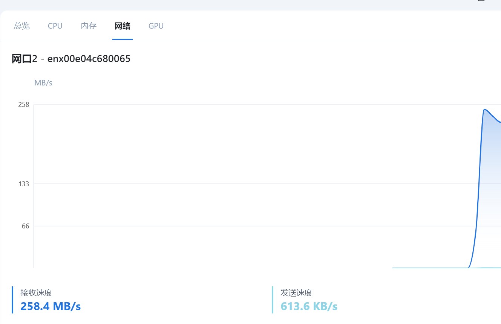The width and height of the screenshot is (501, 324).
Task: Click the 网口2 - enx00e04c680065 heading
Action: tap(71, 59)
